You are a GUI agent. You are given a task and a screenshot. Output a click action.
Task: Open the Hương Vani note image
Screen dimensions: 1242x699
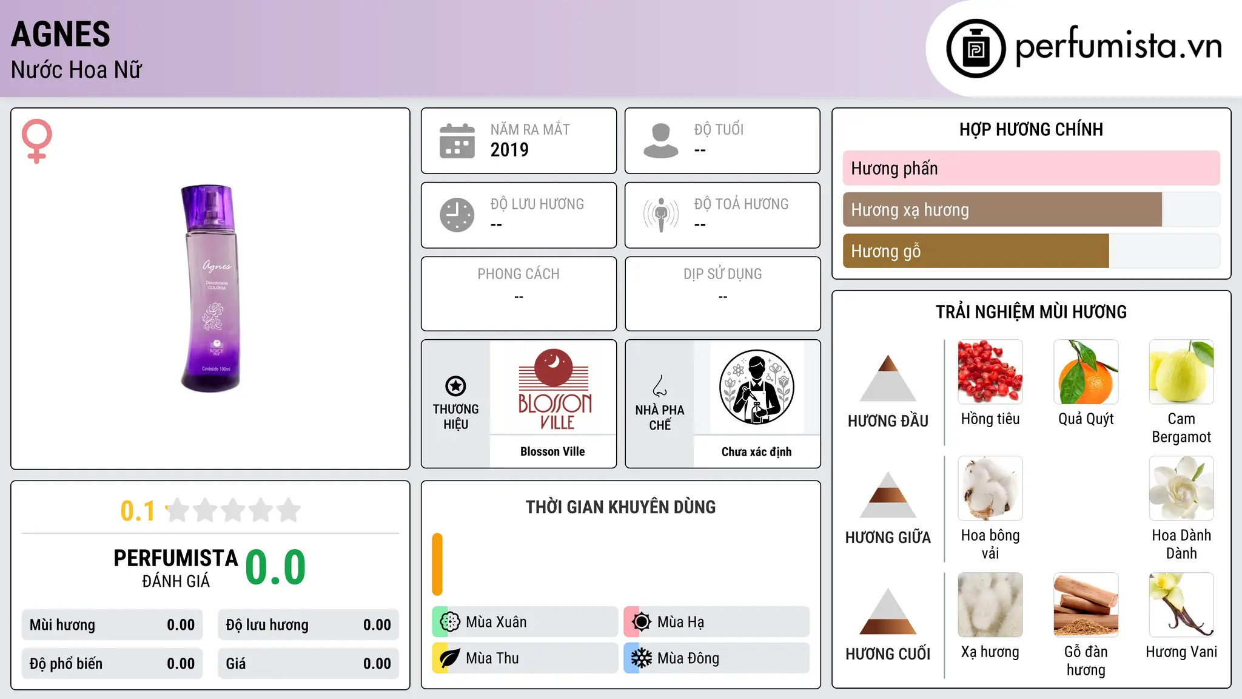(1181, 605)
